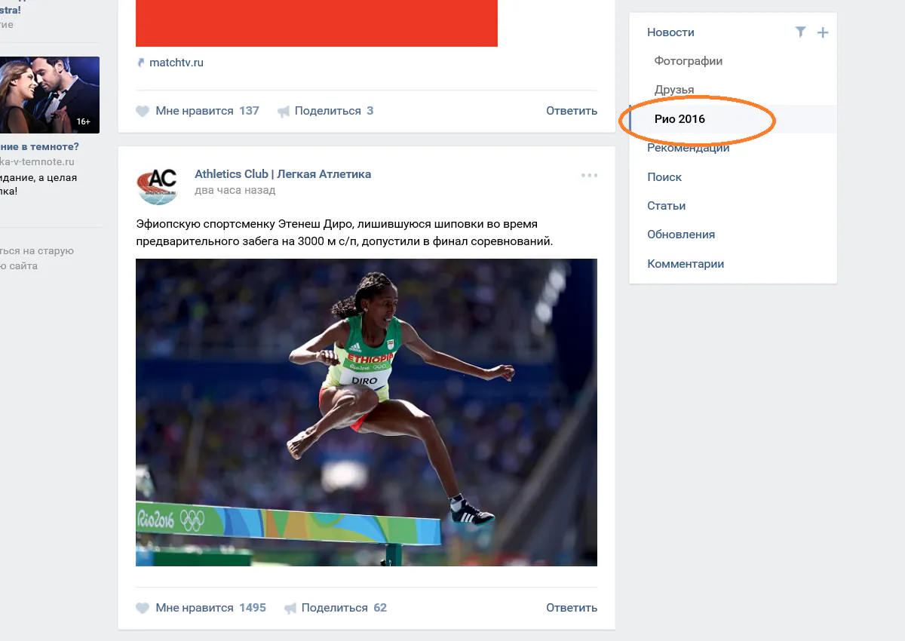Open the matchtv.ru link
The image size is (905, 641).
click(176, 63)
